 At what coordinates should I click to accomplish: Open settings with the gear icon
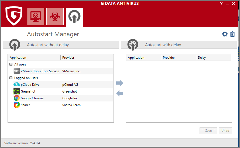coord(225,34)
